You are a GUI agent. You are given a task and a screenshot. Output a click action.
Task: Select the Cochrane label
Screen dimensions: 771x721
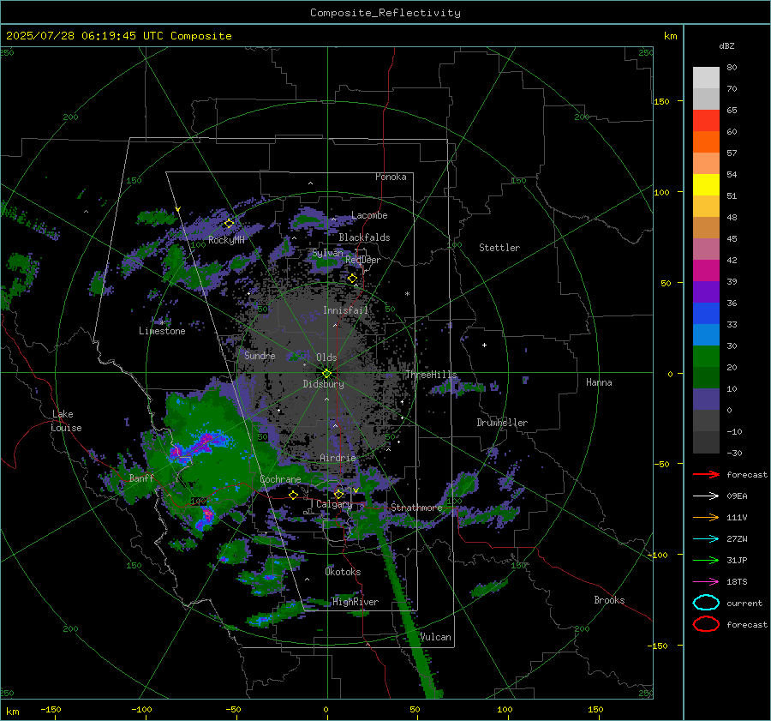pyautogui.click(x=280, y=479)
